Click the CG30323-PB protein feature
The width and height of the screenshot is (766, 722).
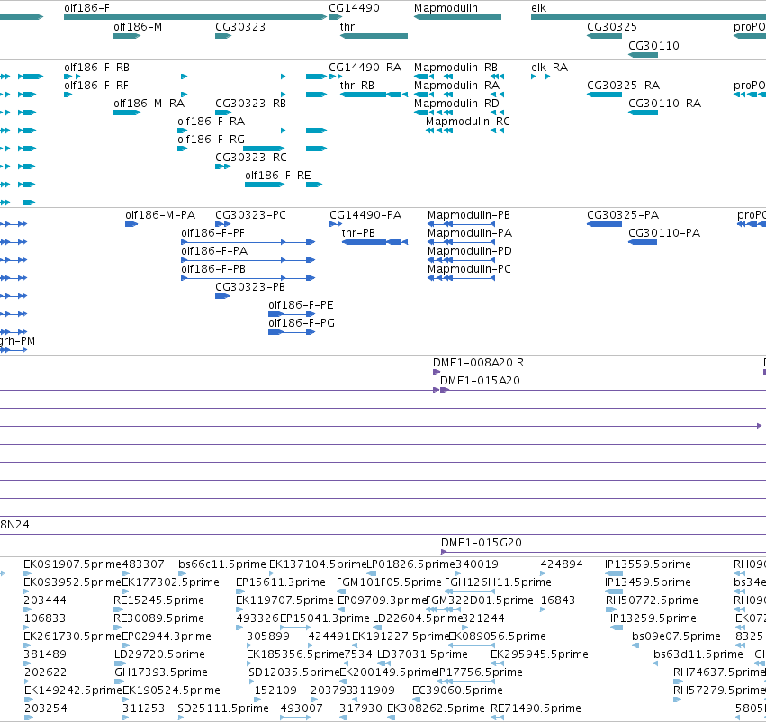pos(222,296)
